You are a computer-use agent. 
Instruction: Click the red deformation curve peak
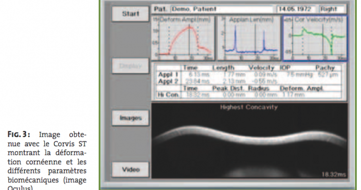point(189,27)
